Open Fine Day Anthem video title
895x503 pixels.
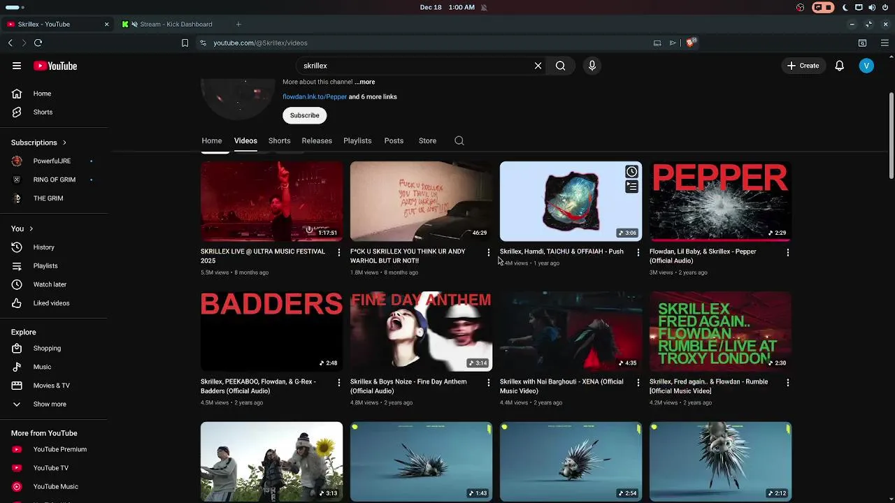pos(408,386)
